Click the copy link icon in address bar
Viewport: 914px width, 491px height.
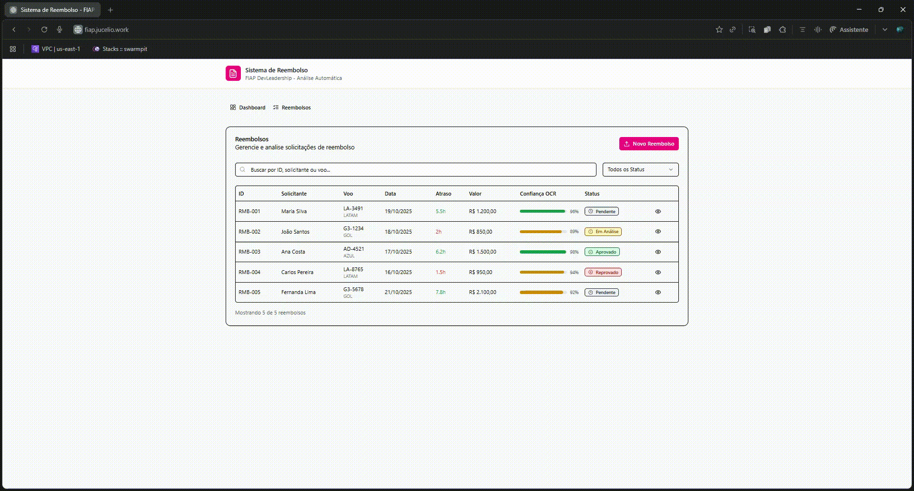pos(733,29)
